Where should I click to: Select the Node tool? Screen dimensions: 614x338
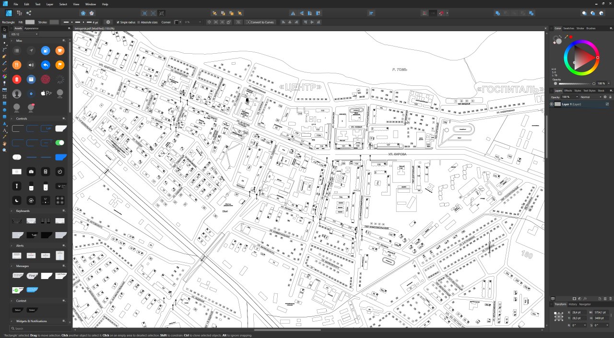coord(5,43)
